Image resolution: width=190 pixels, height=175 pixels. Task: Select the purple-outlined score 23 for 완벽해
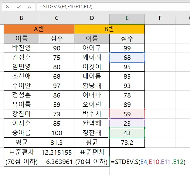pyautogui.click(x=127, y=123)
